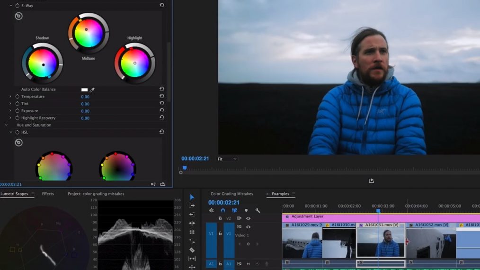The width and height of the screenshot is (480, 270).
Task: Toggle lock on V1 track
Action: [220, 234]
